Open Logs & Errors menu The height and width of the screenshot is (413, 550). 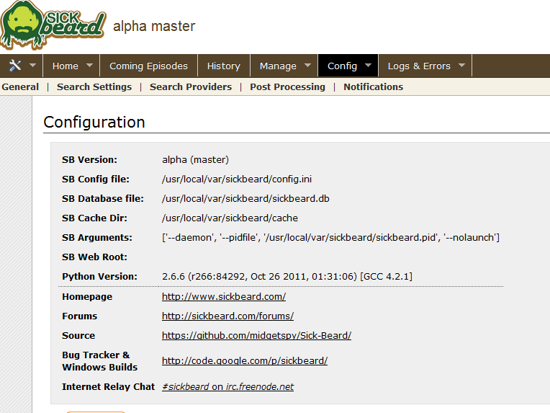point(419,66)
